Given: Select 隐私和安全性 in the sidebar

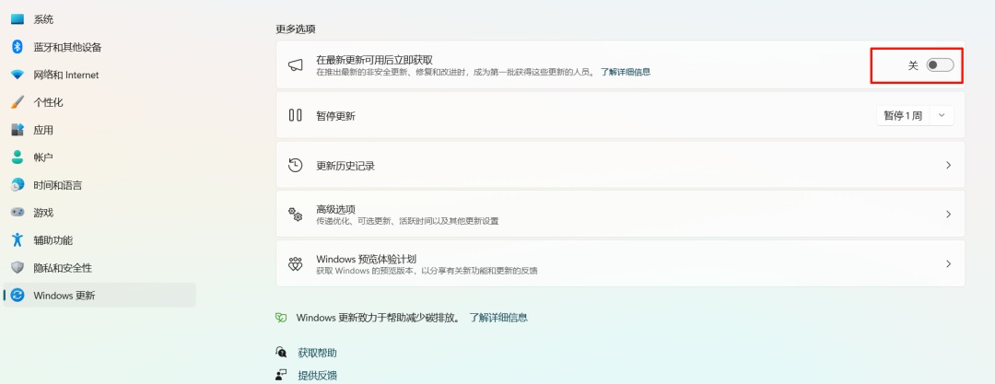Looking at the screenshot, I should [99, 268].
